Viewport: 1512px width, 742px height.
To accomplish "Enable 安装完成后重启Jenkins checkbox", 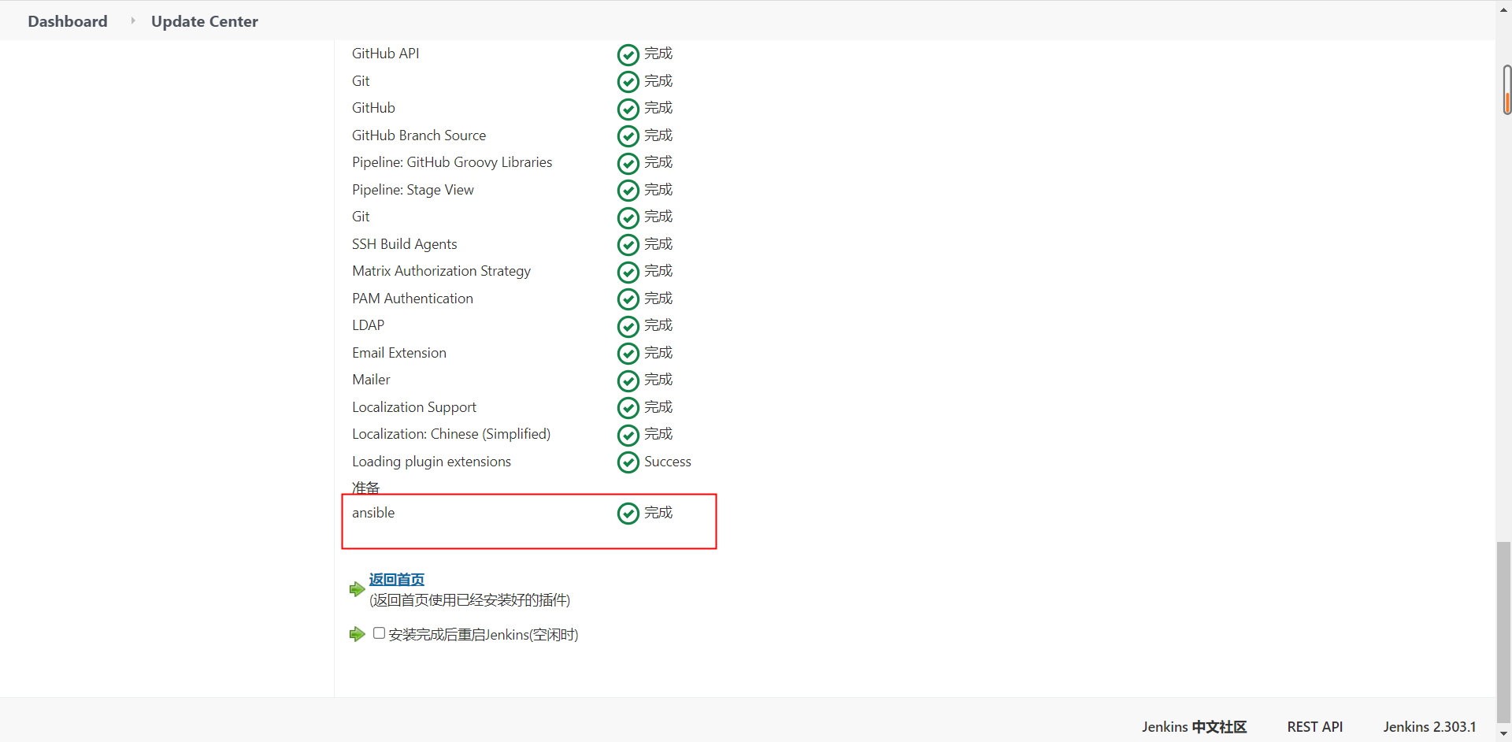I will click(x=379, y=633).
